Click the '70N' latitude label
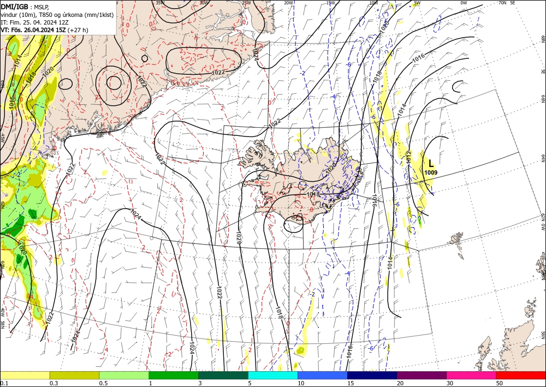 click(x=502, y=3)
